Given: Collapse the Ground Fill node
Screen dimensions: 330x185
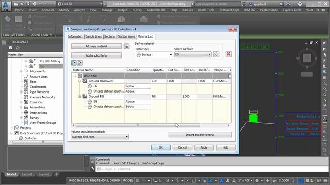Looking at the screenshot, I should (80, 96).
